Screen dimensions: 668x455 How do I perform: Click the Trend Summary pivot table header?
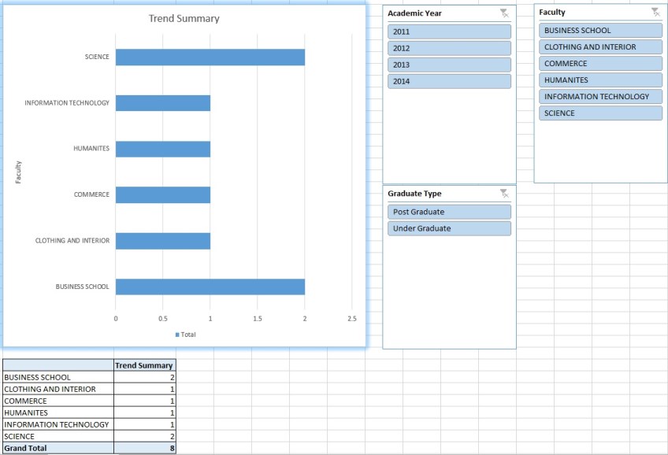[144, 365]
